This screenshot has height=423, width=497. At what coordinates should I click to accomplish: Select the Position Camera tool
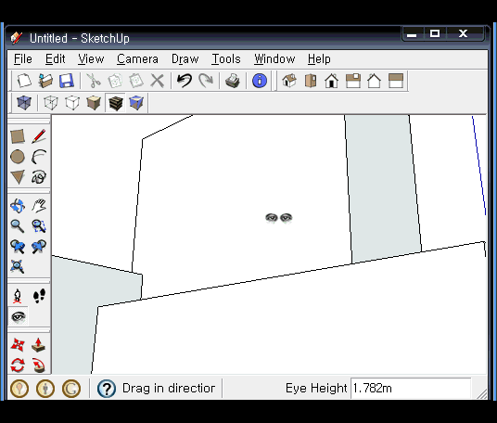pyautogui.click(x=18, y=296)
